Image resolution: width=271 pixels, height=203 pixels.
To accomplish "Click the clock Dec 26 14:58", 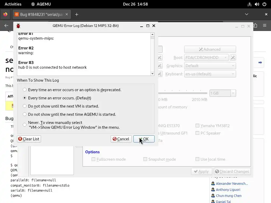I will (x=135, y=4).
